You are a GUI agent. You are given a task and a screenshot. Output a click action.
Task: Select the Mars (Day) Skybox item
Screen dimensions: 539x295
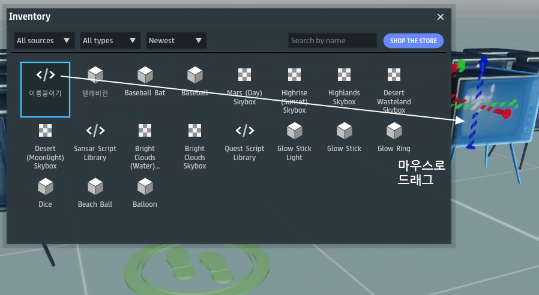point(244,86)
